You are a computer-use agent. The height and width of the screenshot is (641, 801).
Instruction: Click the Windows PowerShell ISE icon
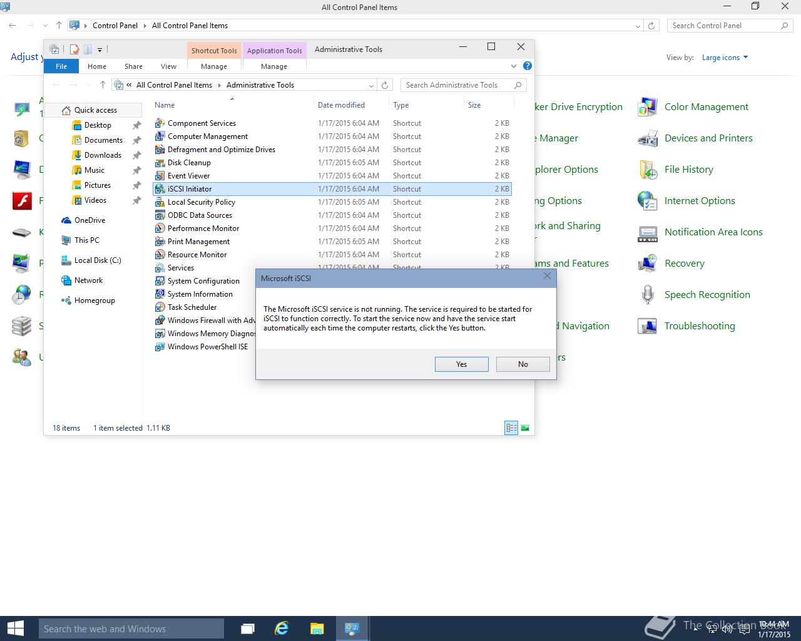coord(160,347)
